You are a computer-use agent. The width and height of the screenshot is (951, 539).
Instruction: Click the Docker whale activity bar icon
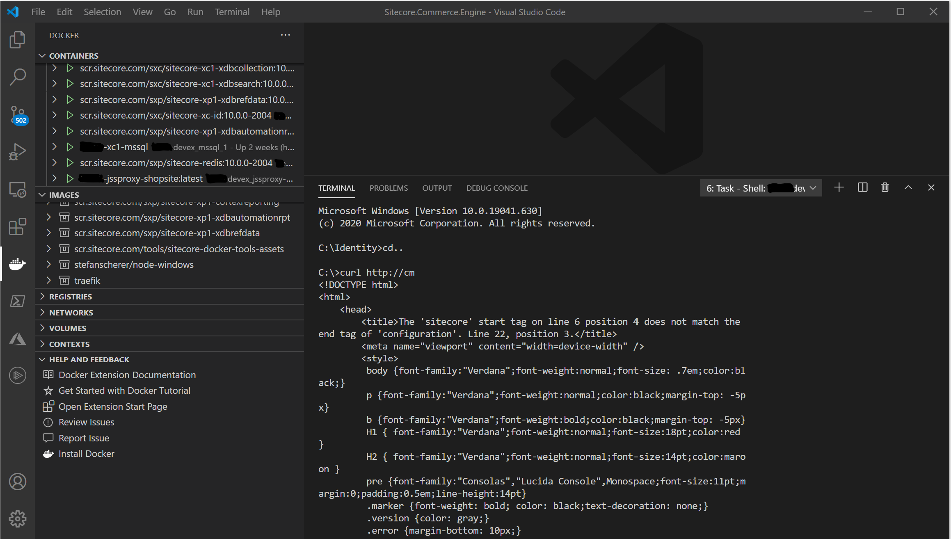pyautogui.click(x=17, y=264)
